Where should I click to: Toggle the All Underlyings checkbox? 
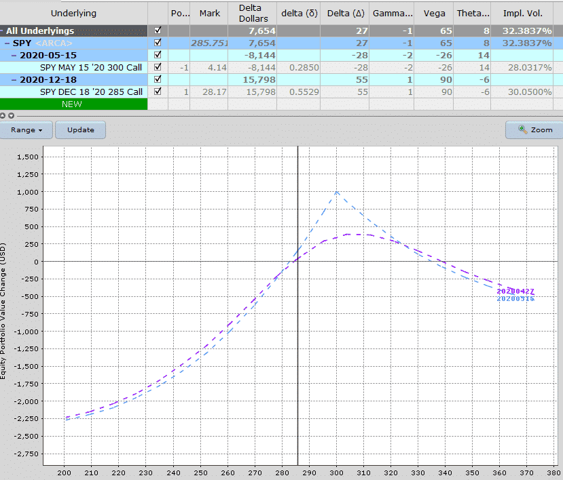(x=158, y=31)
